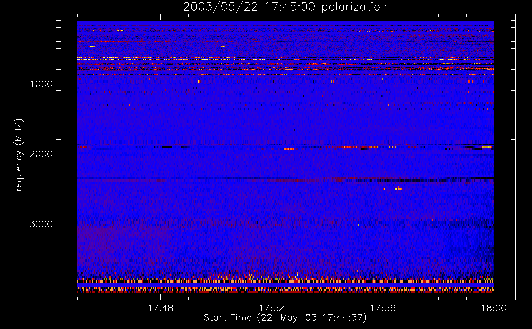Click the red band along spectrogram bottom edge
This screenshot has height=329, width=532.
285,292
